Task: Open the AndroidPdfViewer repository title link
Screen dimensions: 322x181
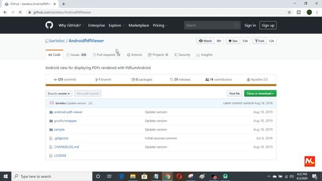Action: (86, 41)
